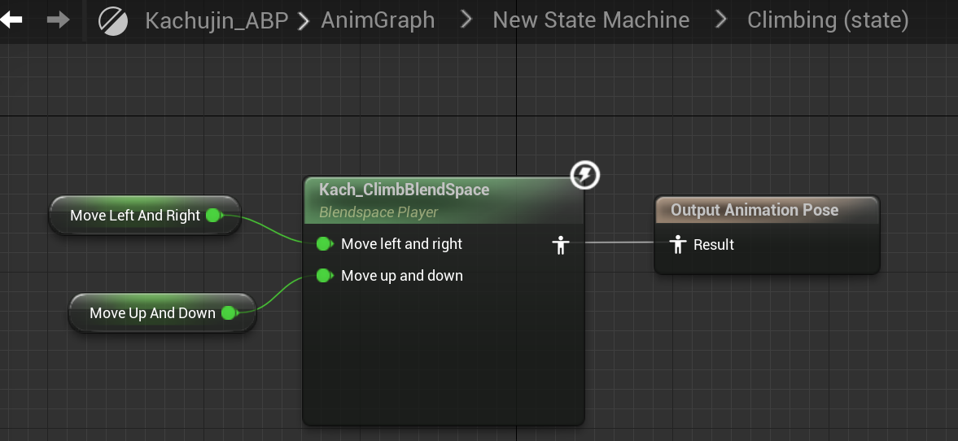Select the Move Up And Down variable node

151,313
